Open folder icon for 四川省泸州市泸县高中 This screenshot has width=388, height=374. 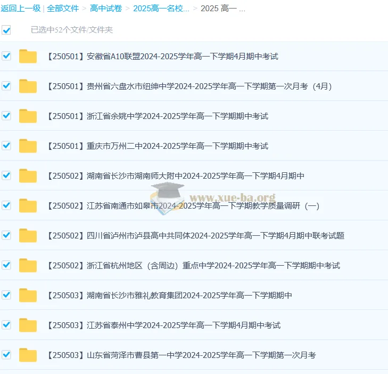click(x=28, y=235)
